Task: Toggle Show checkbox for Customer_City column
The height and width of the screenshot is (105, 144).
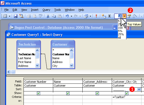Action: point(127,93)
